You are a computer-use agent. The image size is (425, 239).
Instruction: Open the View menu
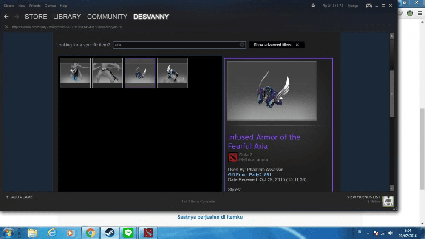click(21, 6)
